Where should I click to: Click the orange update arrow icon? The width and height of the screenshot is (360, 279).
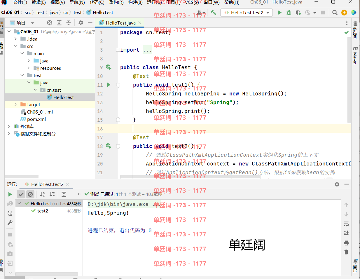(x=344, y=13)
